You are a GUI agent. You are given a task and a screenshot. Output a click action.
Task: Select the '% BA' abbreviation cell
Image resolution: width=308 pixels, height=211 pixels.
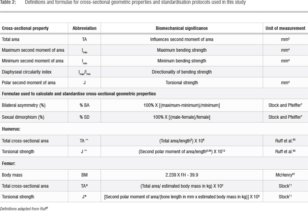click(x=84, y=104)
